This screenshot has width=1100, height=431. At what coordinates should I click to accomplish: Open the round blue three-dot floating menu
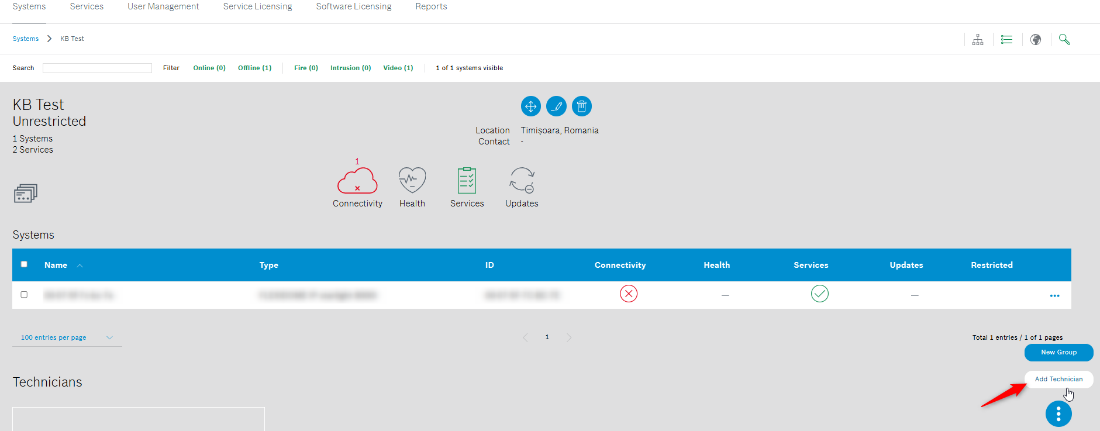[1058, 414]
